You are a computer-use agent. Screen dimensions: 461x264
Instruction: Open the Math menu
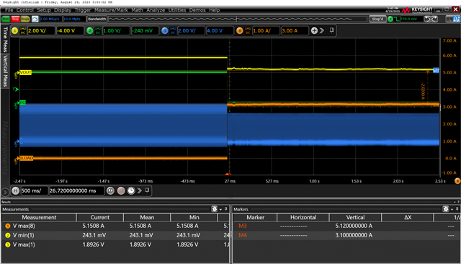coord(137,10)
